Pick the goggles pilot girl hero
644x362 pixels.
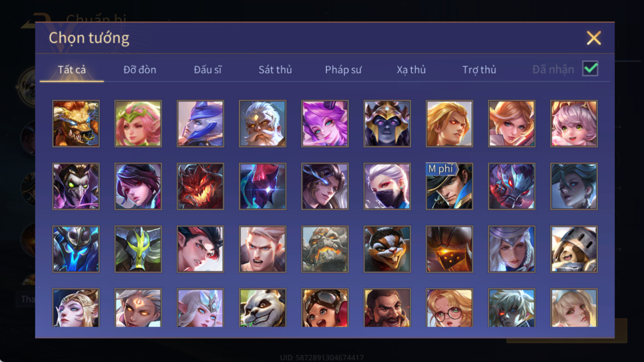coord(325,308)
